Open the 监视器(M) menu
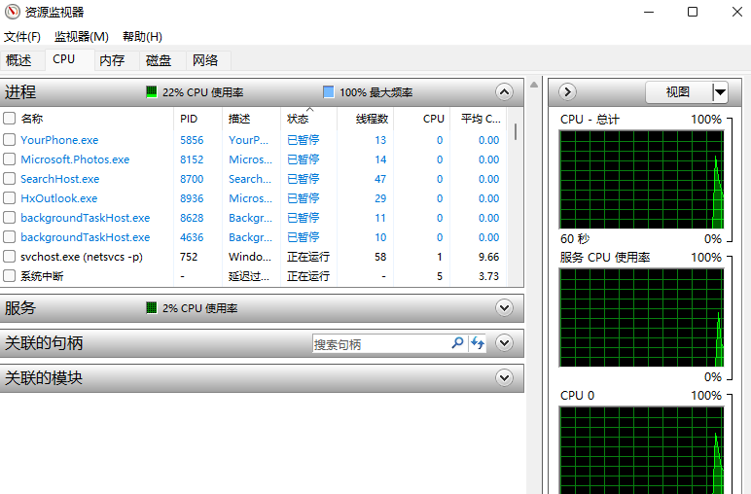 [82, 37]
